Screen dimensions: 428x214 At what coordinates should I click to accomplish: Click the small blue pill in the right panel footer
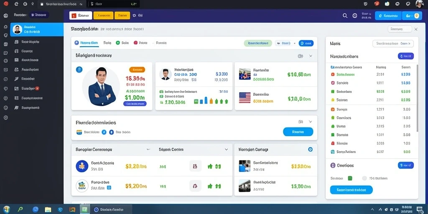405,165
